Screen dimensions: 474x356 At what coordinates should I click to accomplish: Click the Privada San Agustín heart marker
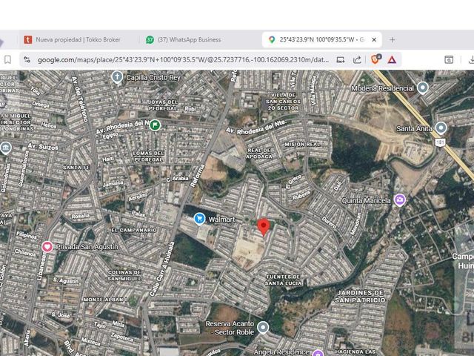pos(47,247)
